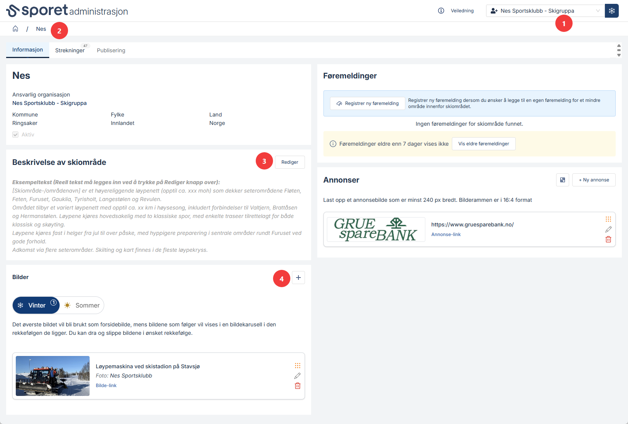
Task: Click the Rediger button
Action: (290, 162)
